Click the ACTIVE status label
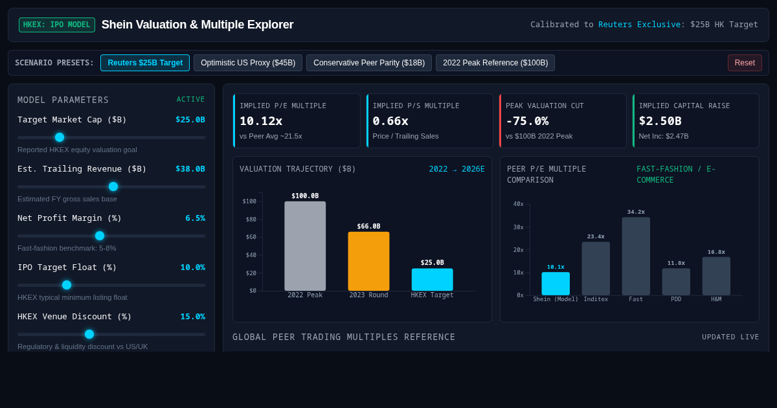777x408 pixels. pyautogui.click(x=191, y=100)
